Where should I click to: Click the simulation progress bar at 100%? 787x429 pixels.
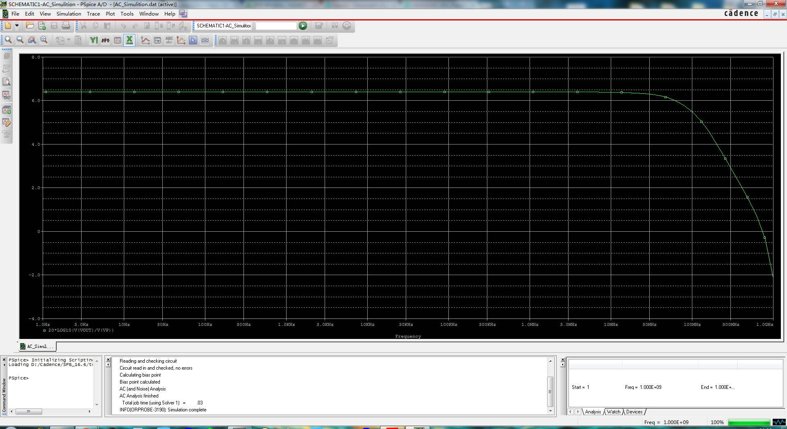pos(749,422)
